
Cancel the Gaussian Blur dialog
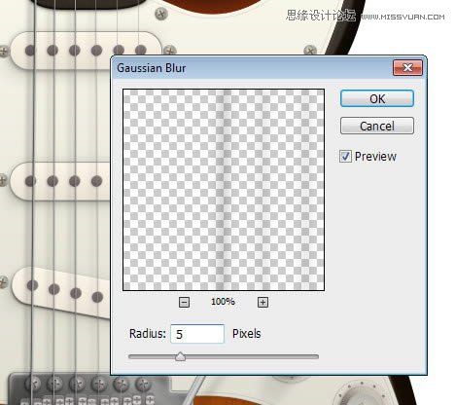(377, 126)
